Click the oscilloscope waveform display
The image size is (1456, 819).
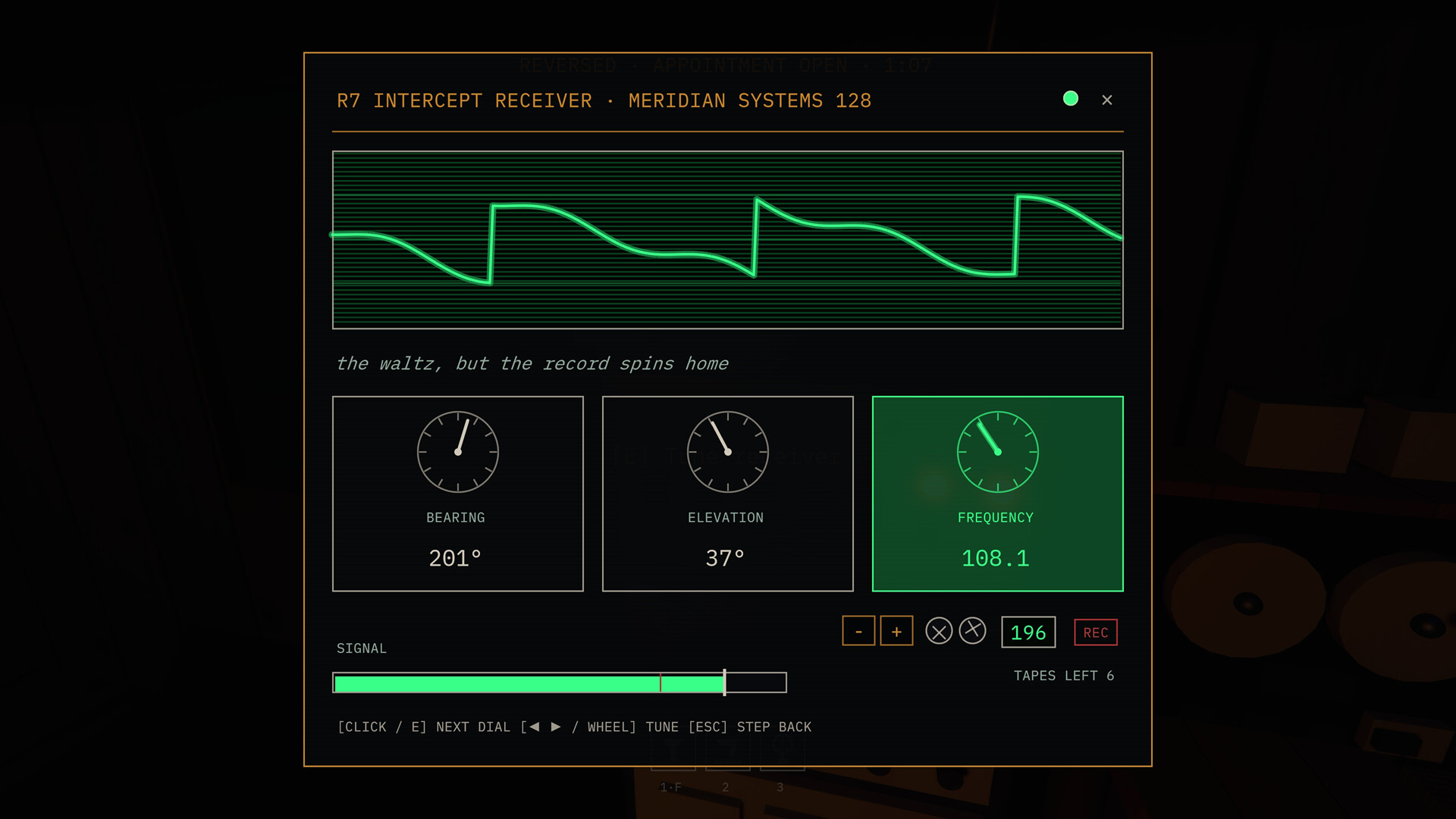(728, 240)
